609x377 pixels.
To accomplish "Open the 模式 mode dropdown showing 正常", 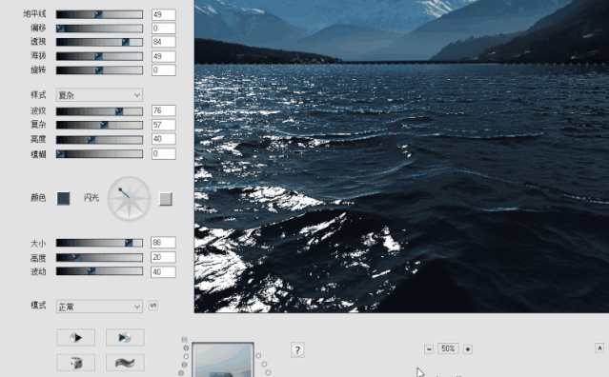I will (99, 307).
